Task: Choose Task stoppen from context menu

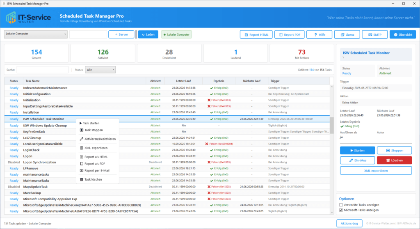Action: coord(97,130)
